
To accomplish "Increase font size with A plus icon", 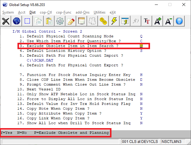I will (x=158, y=21).
